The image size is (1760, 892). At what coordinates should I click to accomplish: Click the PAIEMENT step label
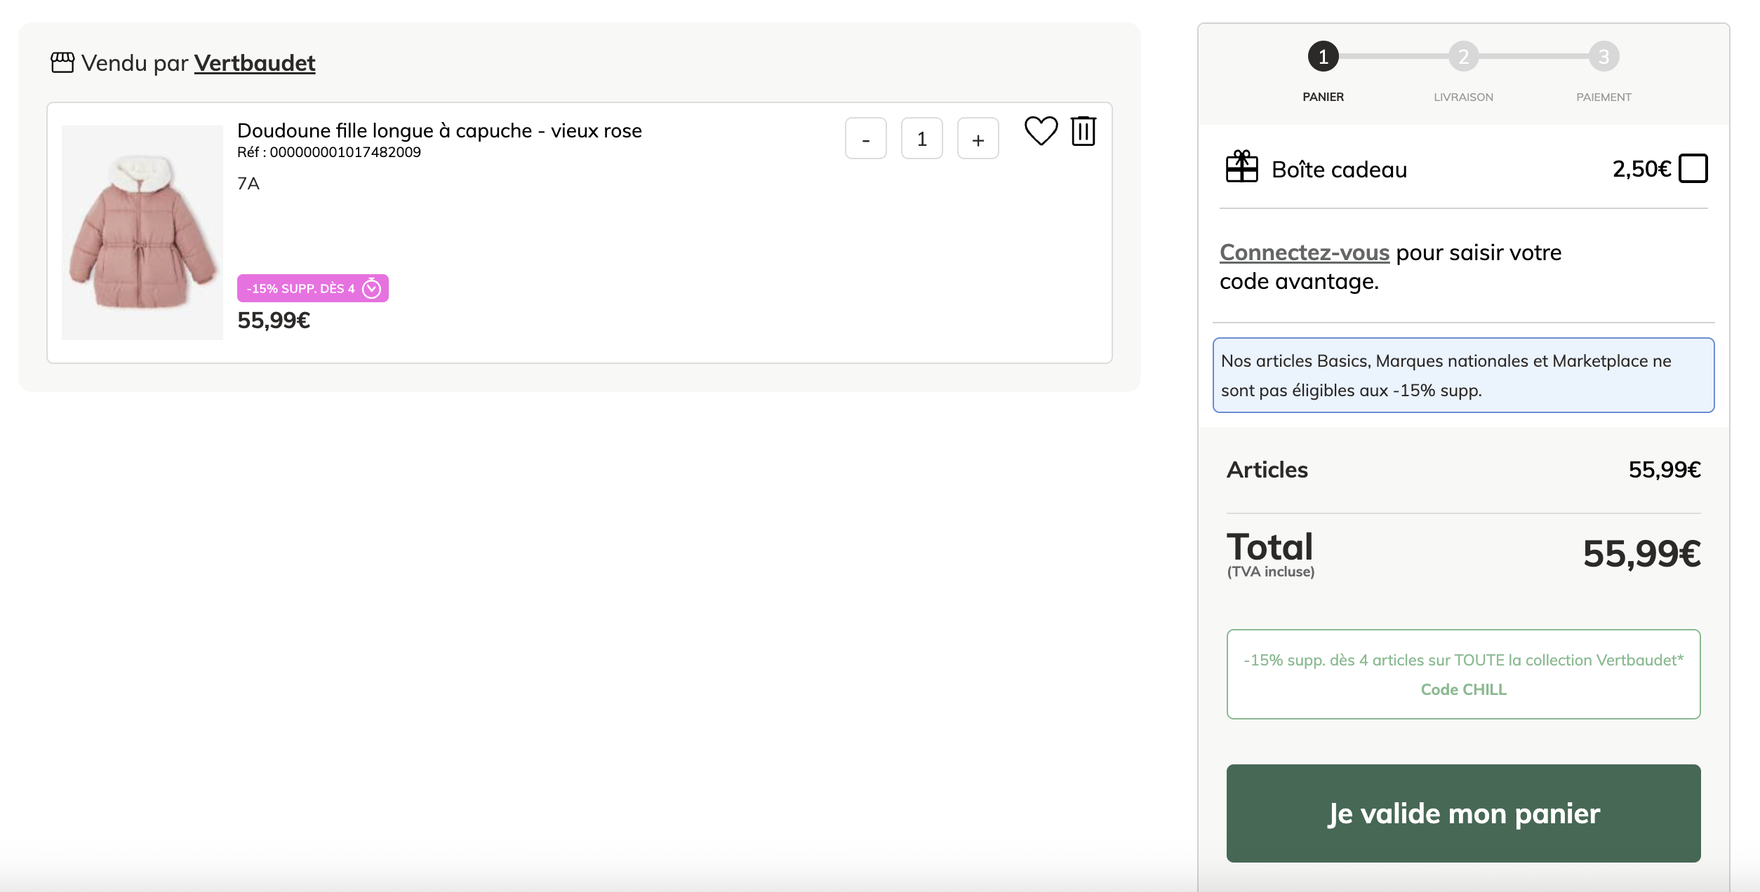point(1604,97)
